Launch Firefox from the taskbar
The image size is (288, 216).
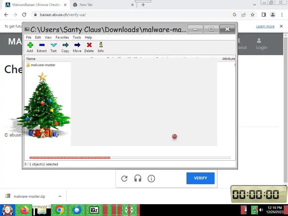[x=24, y=210]
